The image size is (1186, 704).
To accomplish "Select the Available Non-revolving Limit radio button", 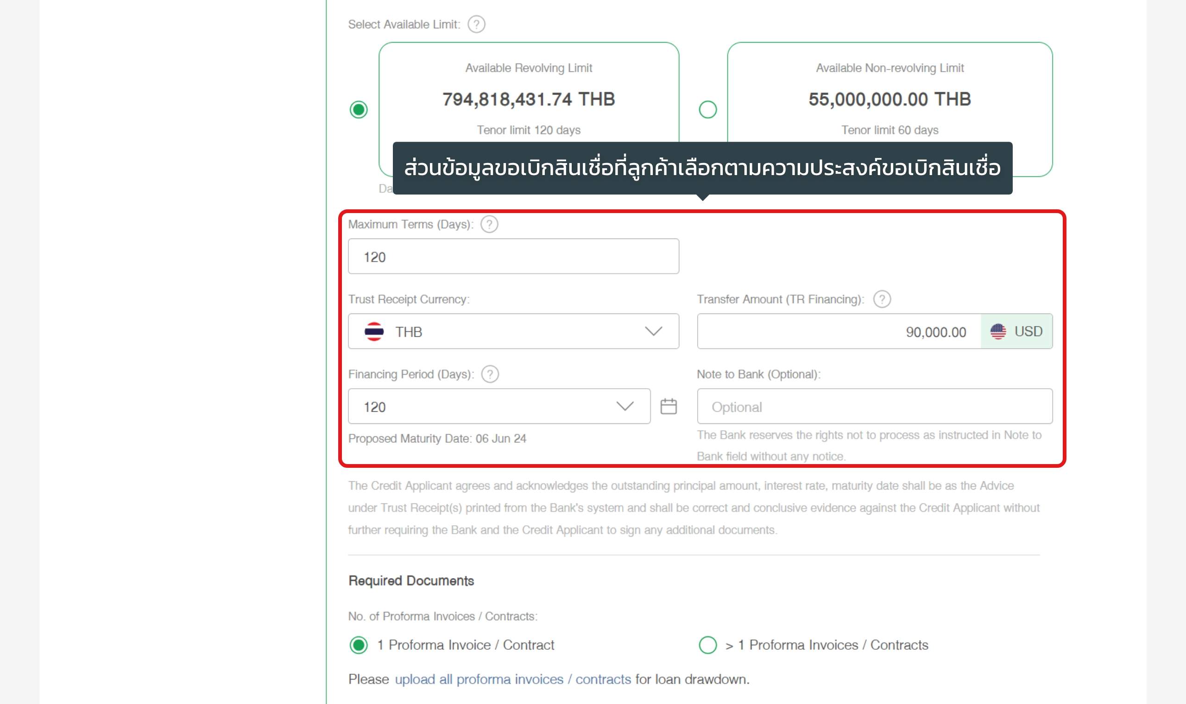I will click(708, 110).
